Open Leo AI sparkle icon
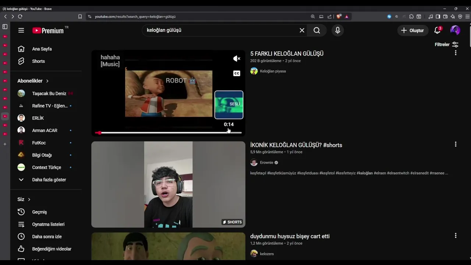Screen dimensions: 471x265 (453, 17)
